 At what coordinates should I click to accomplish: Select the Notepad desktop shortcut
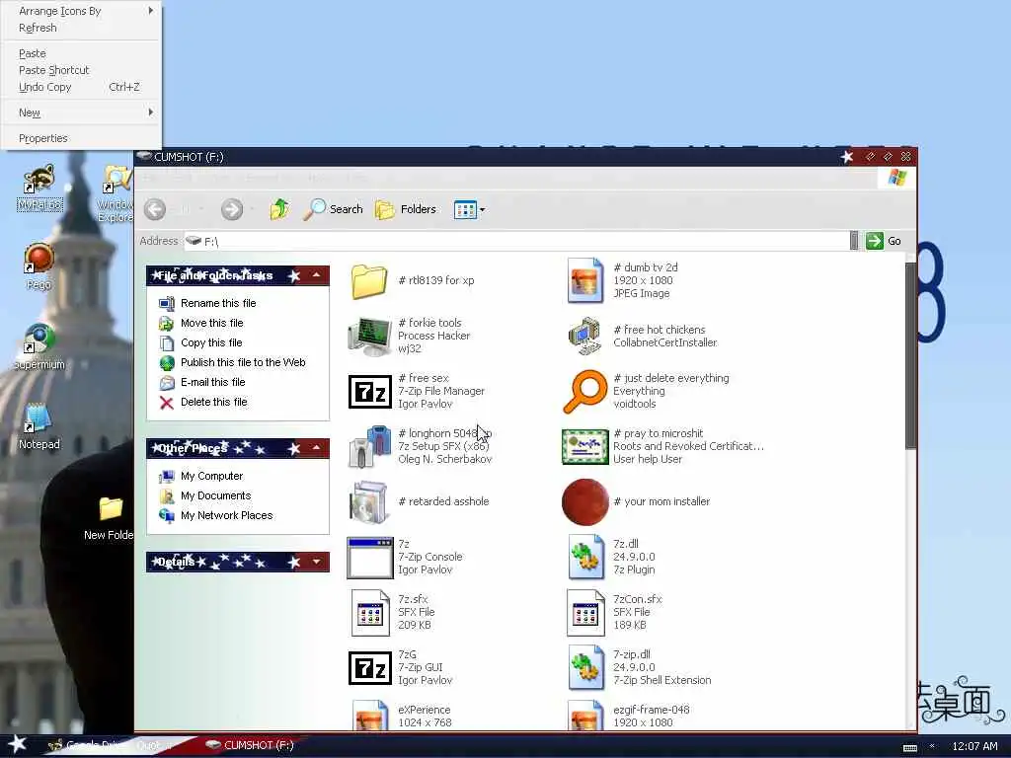tap(39, 426)
